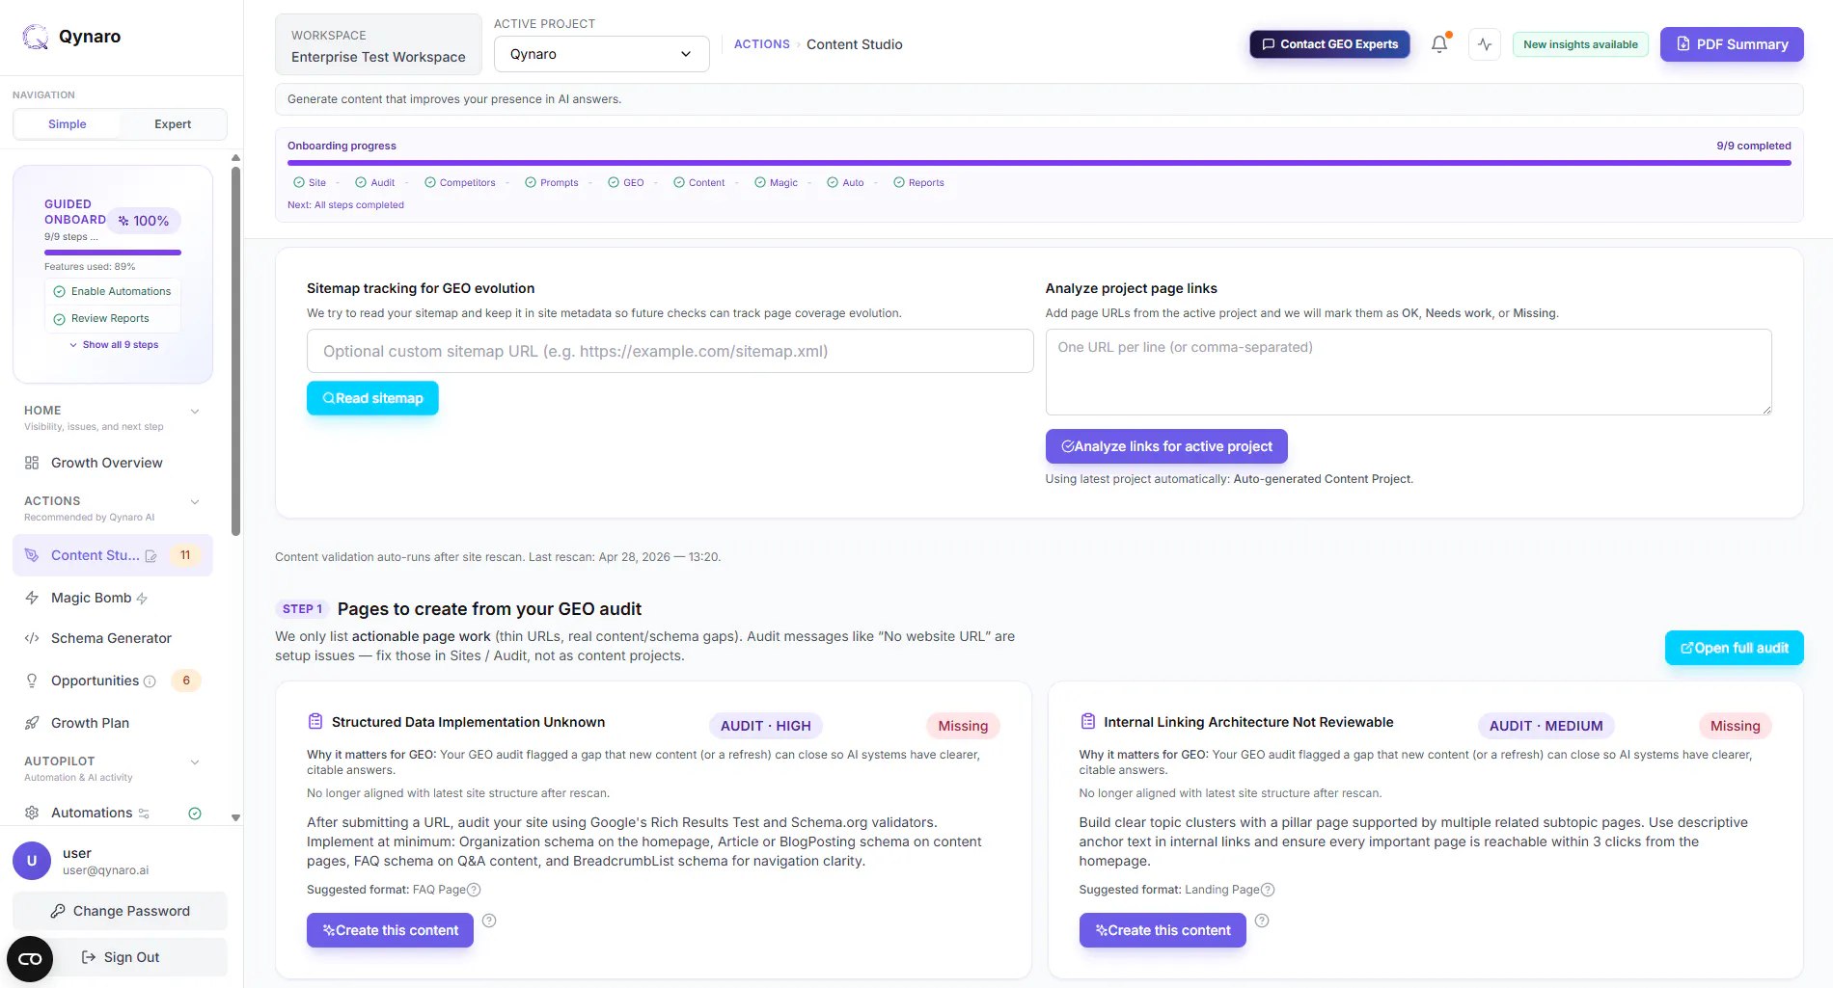
Task: Click the sidebar vertical scrollbar
Action: click(235, 352)
